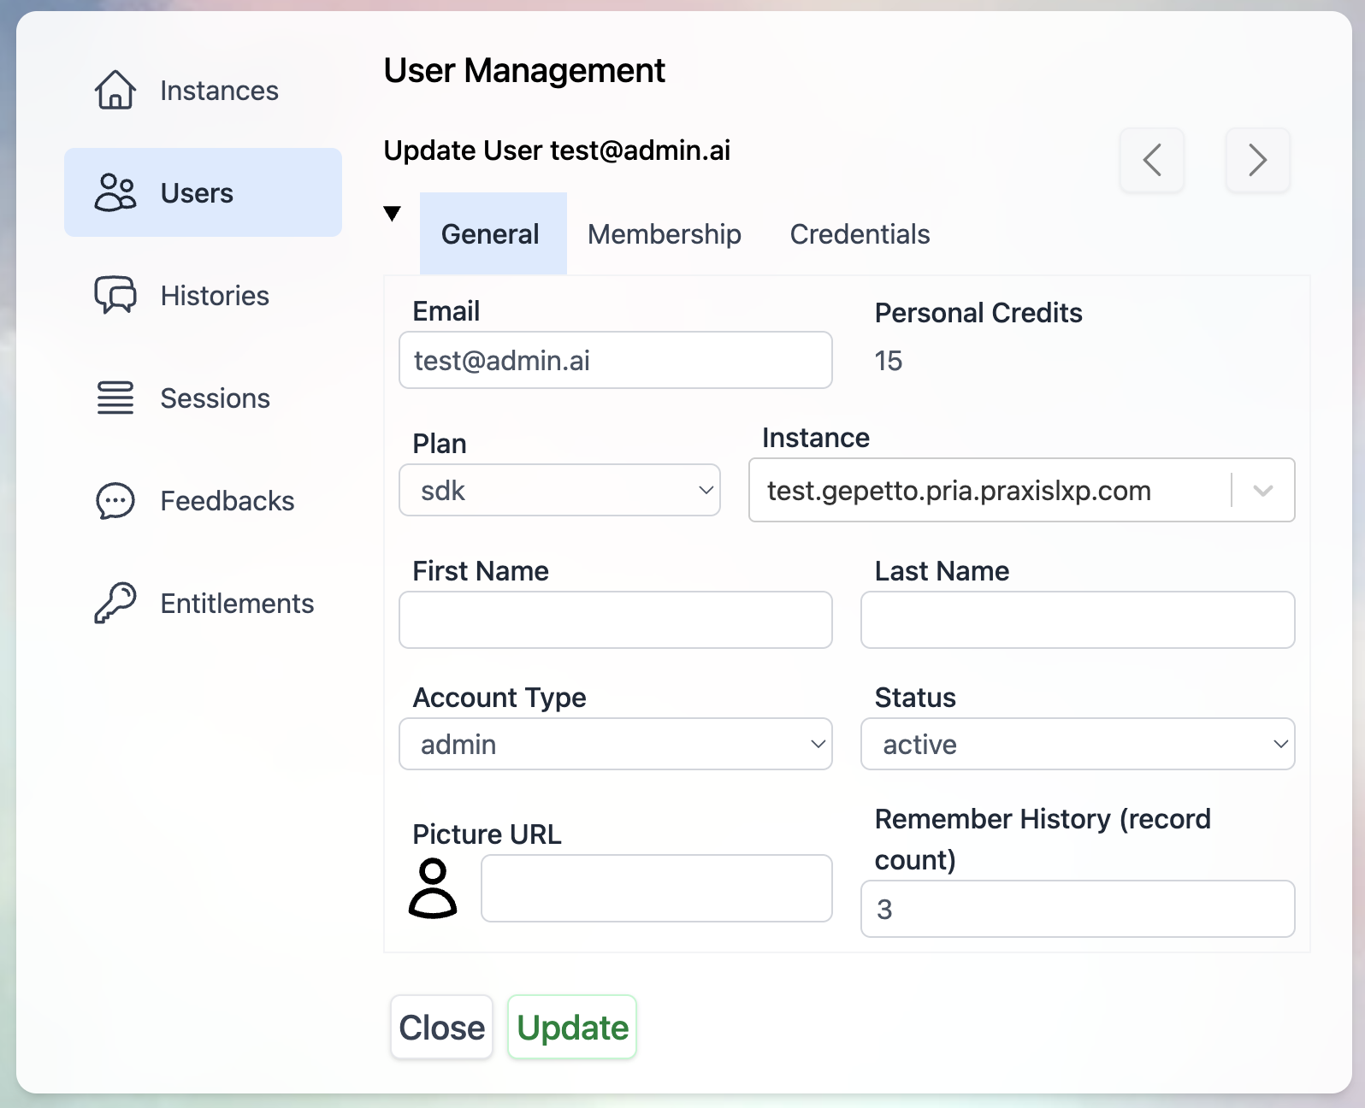
Task: Click the Users people icon
Action: pos(115,192)
